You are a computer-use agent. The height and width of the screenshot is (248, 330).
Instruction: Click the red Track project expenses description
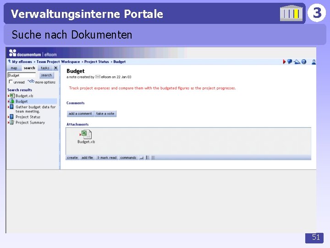(x=152, y=88)
